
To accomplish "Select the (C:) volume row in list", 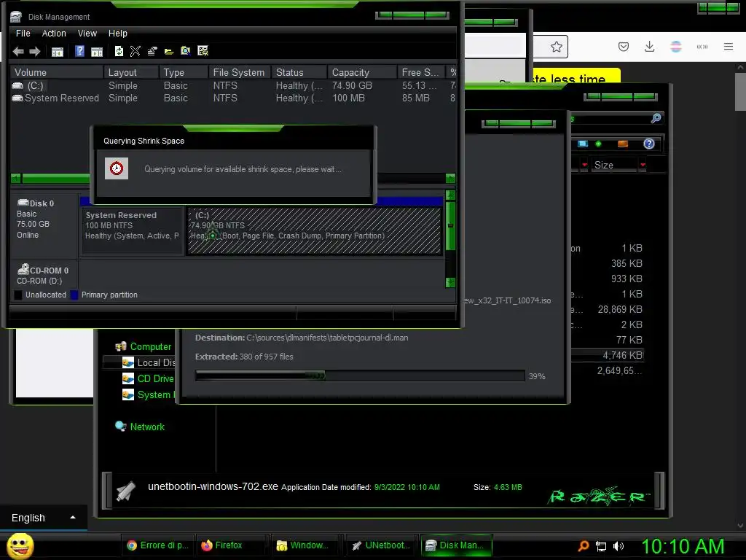I will point(233,86).
